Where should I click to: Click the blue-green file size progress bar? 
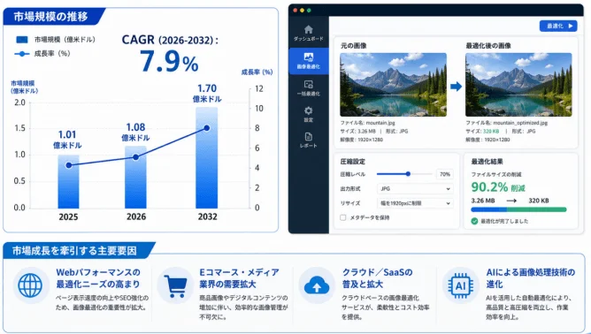(518, 209)
